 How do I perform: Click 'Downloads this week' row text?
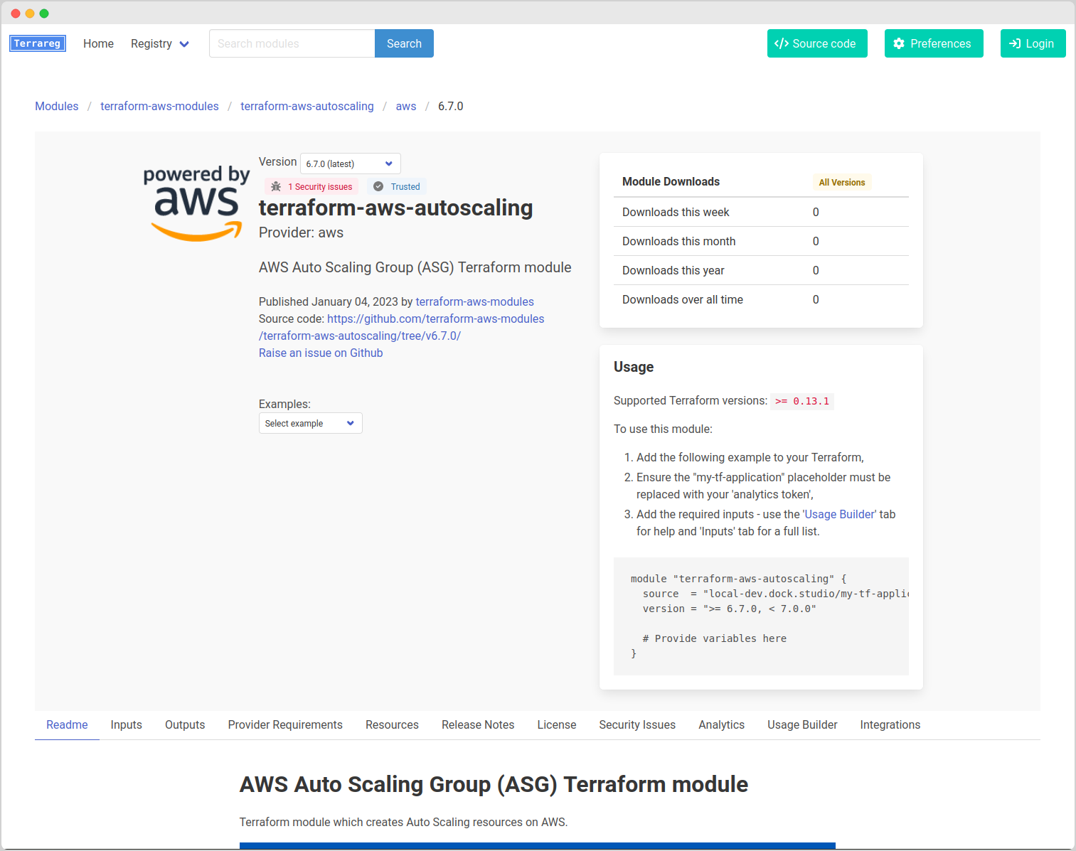[x=676, y=212]
